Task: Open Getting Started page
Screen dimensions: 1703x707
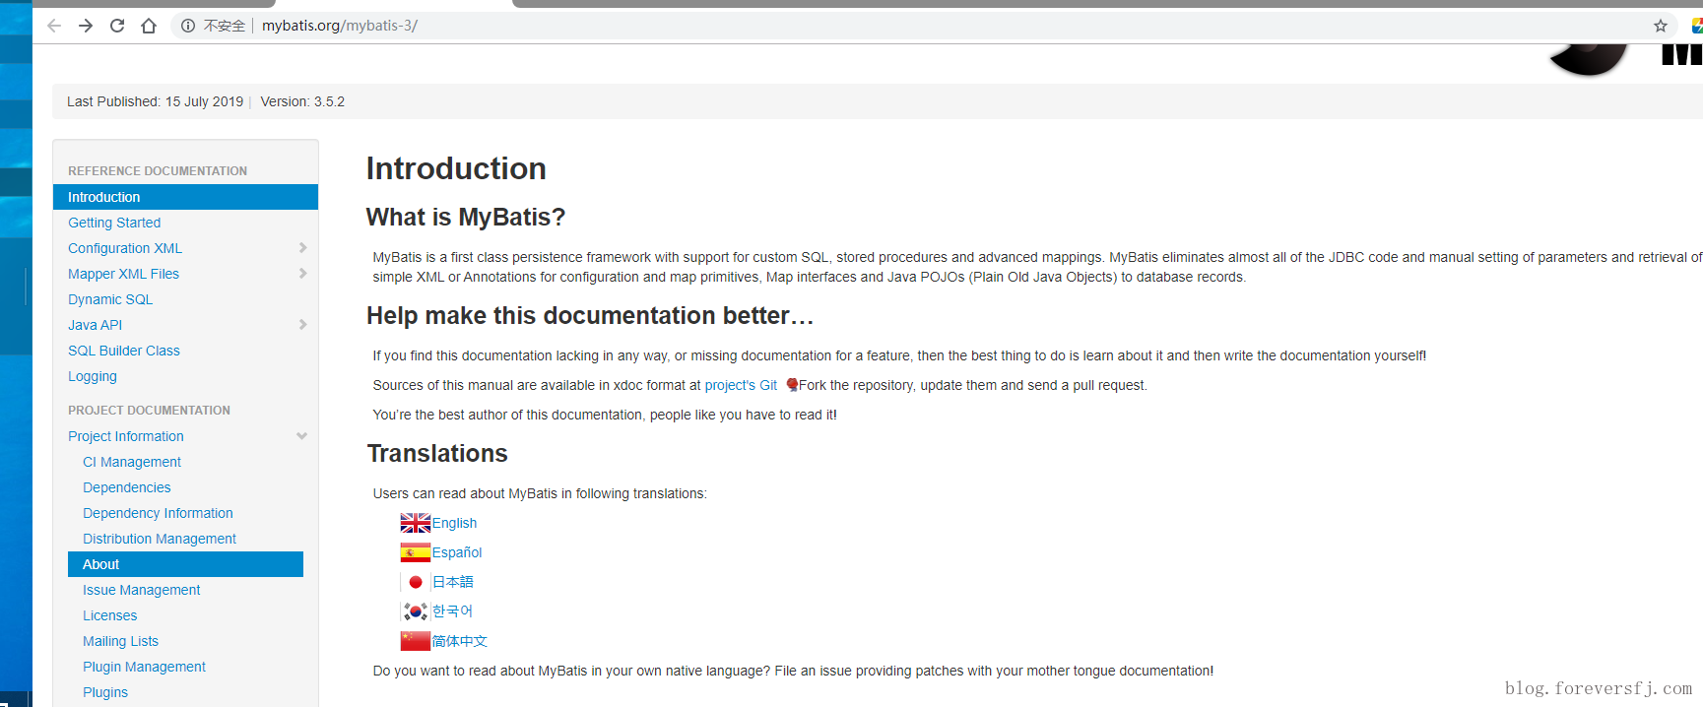Action: (114, 223)
